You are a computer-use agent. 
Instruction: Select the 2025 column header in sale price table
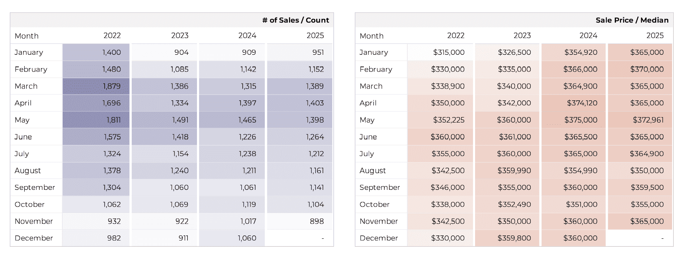coord(654,36)
